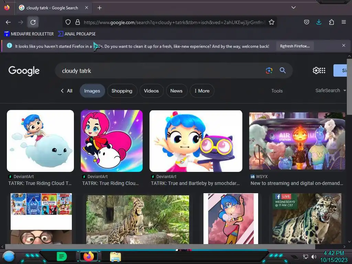Open the Start orb on the taskbar
The image size is (352, 264).
[x=9, y=257]
